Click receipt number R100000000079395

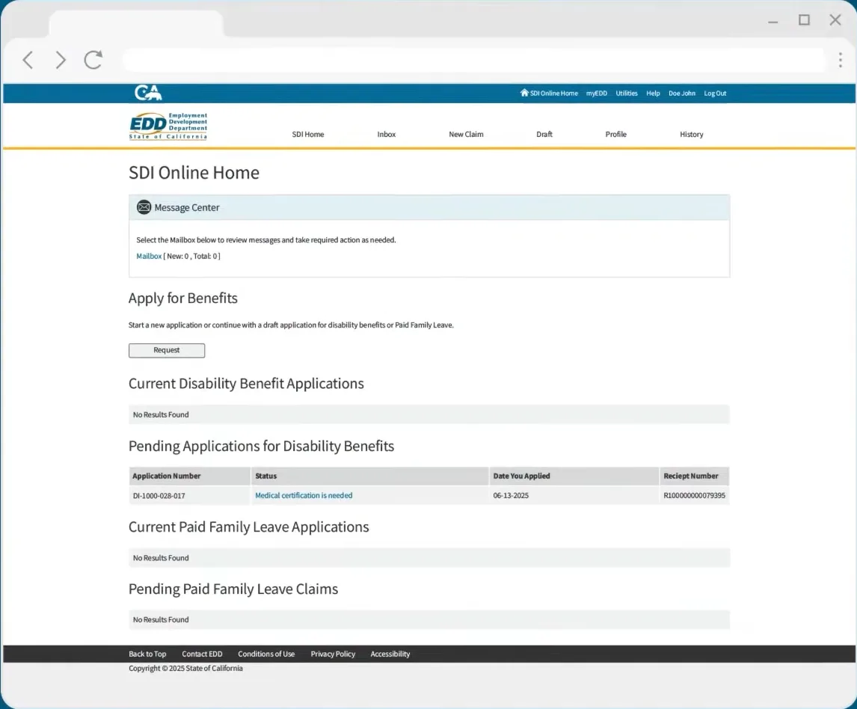(694, 496)
